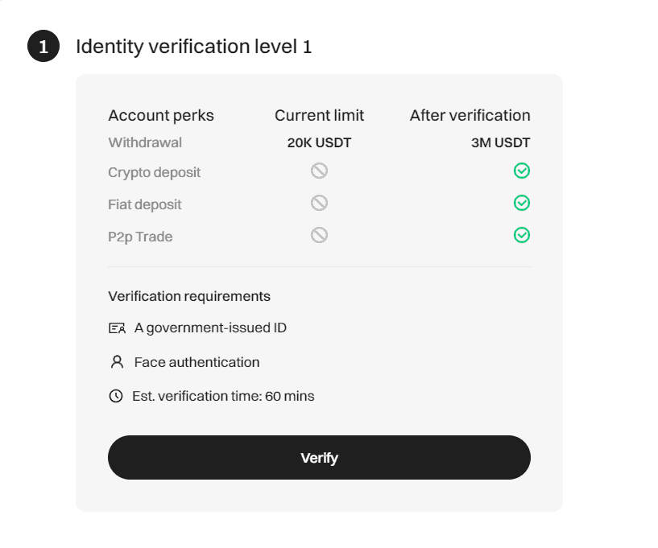Click the 20K USDT current limit value
The height and width of the screenshot is (548, 658).
click(319, 143)
